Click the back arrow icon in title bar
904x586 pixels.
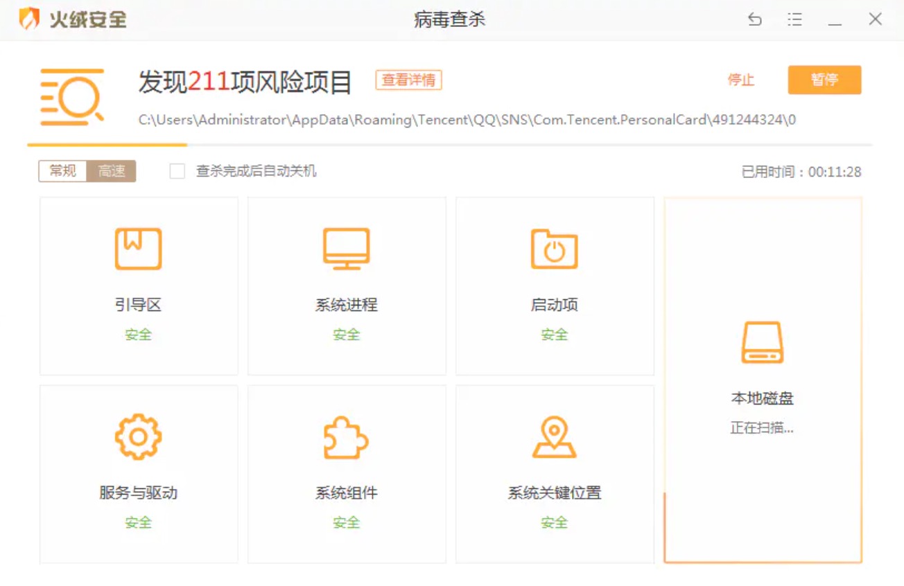[x=755, y=19]
